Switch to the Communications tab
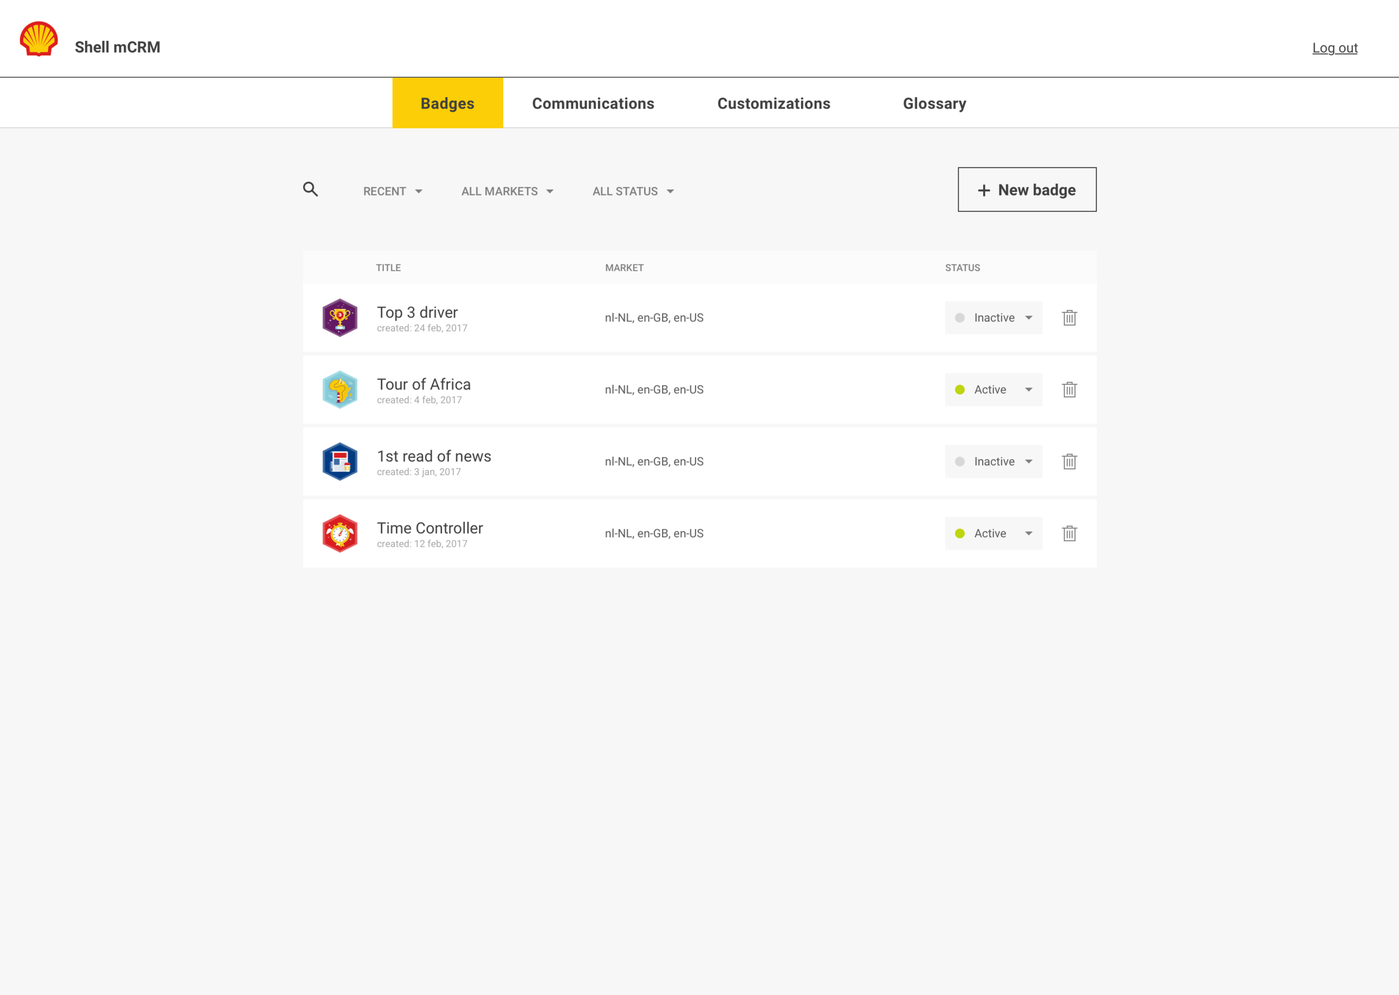The width and height of the screenshot is (1399, 995). 593,104
